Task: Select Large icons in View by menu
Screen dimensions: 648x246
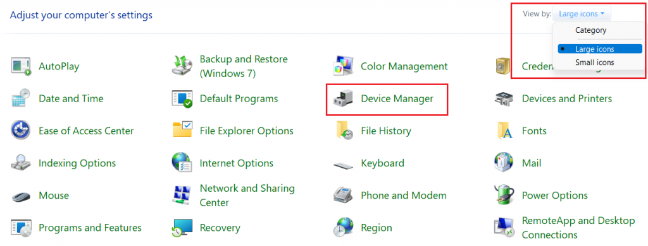Action: (x=600, y=49)
